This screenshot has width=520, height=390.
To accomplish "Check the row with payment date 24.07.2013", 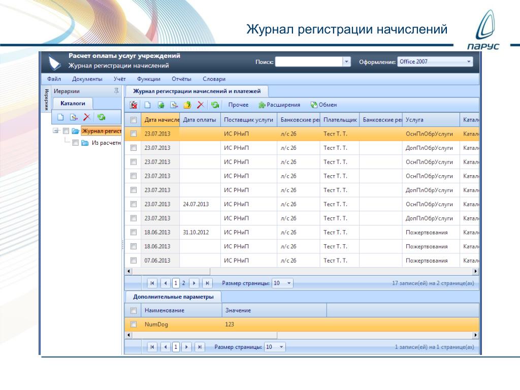I will click(x=134, y=204).
